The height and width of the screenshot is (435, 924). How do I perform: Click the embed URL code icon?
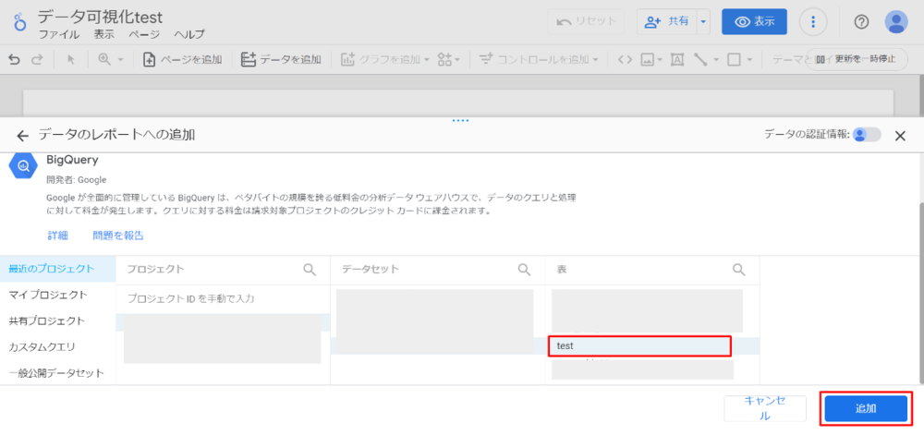(626, 59)
